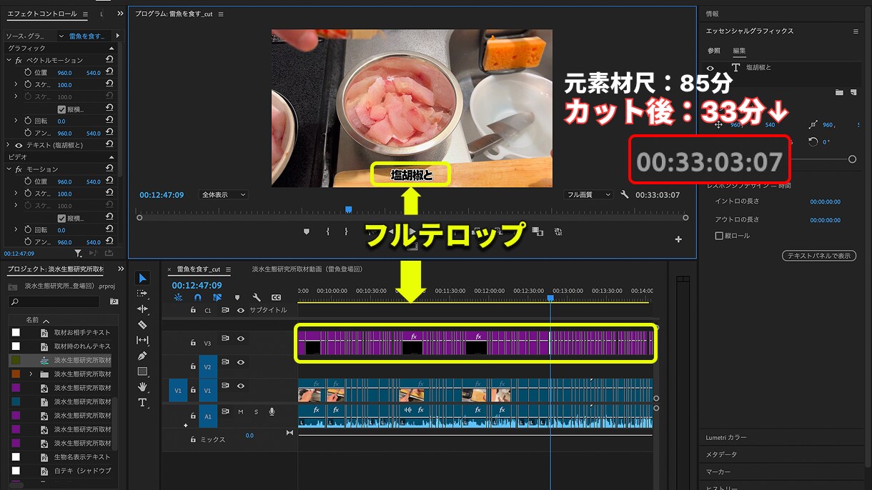Select the Track Select Forward tool
The height and width of the screenshot is (490, 872).
point(142,294)
